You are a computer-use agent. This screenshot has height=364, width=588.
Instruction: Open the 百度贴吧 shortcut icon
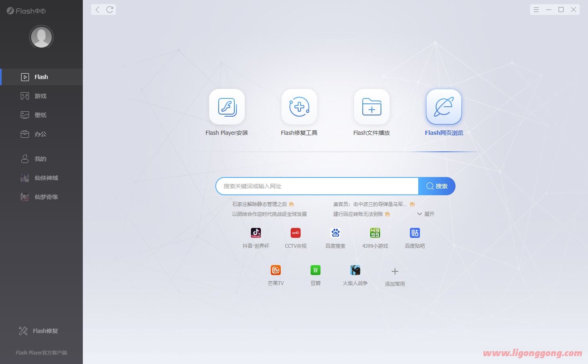tap(415, 233)
